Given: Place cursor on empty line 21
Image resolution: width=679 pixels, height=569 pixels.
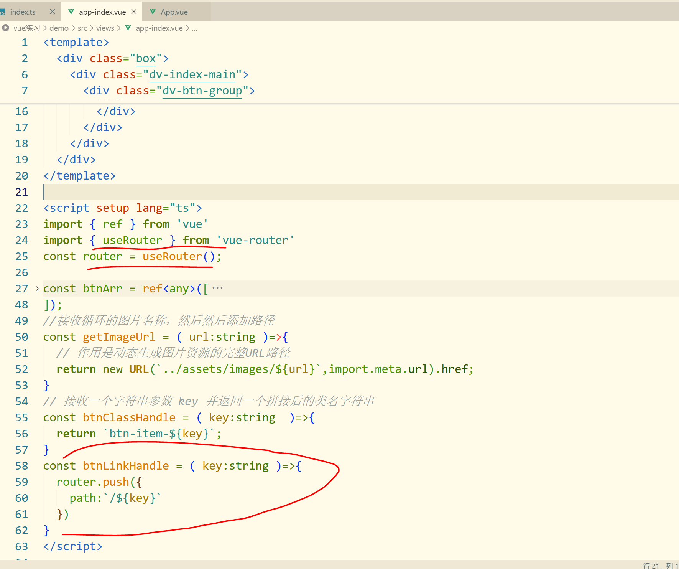Looking at the screenshot, I should tap(360, 192).
